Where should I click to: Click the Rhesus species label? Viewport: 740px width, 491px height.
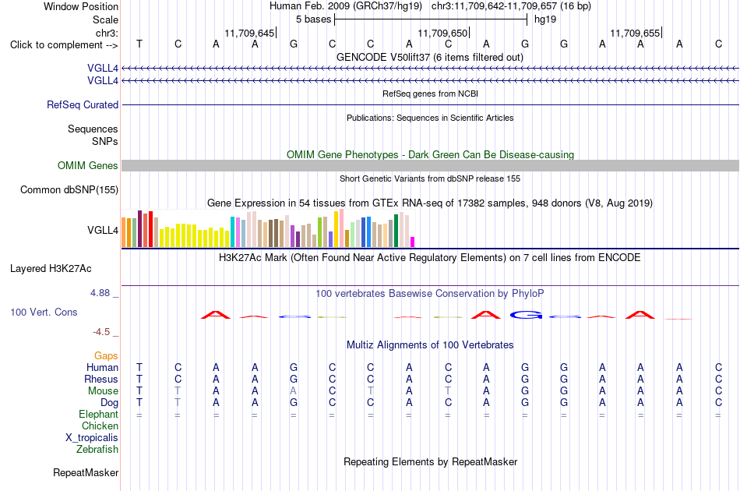(101, 379)
